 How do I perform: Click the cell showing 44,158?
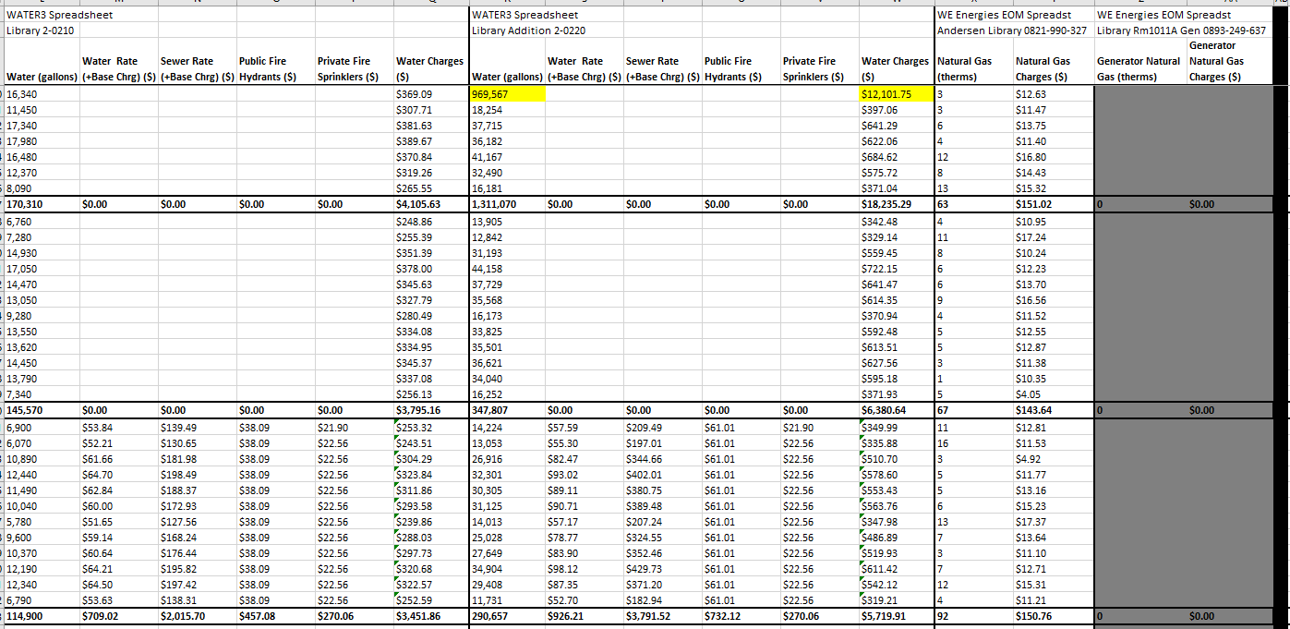click(x=508, y=269)
